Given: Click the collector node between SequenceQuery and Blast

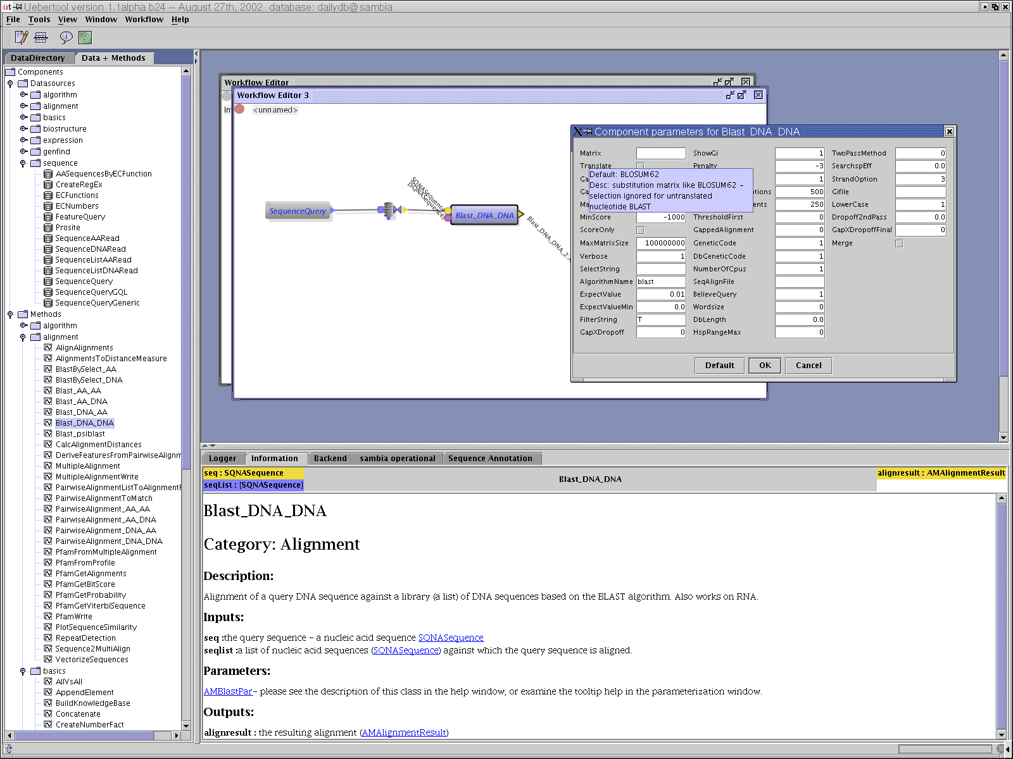Looking at the screenshot, I should 389,211.
